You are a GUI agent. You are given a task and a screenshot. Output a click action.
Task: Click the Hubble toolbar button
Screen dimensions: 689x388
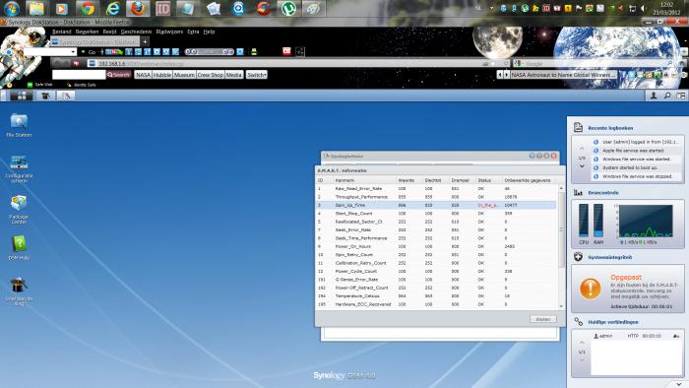coord(162,75)
